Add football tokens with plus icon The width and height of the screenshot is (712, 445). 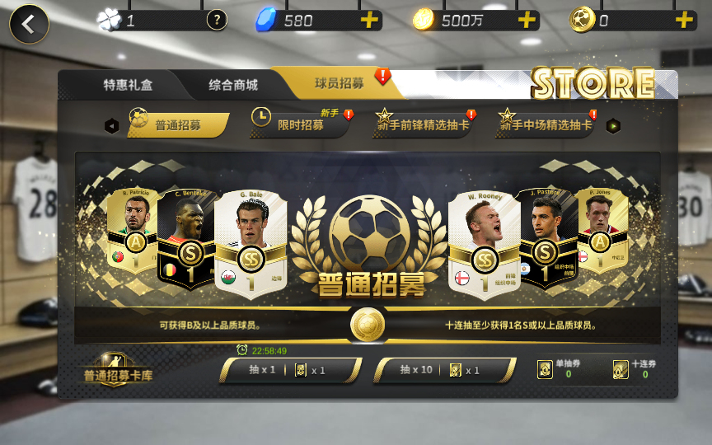tap(684, 21)
